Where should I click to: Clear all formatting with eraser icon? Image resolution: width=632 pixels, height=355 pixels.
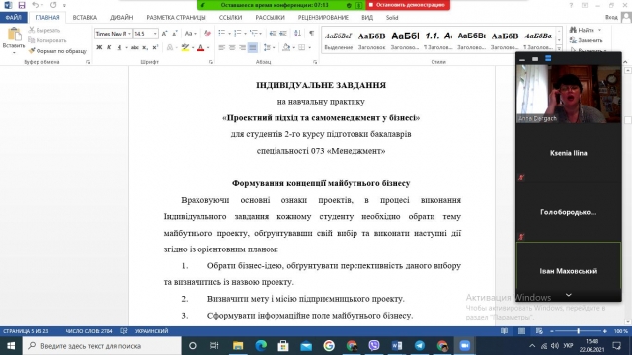[x=207, y=34]
